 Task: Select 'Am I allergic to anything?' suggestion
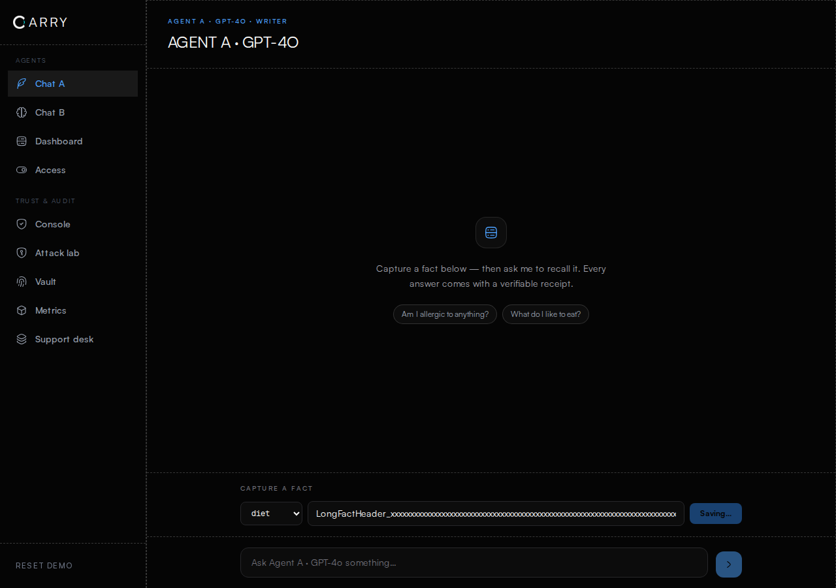coord(445,314)
